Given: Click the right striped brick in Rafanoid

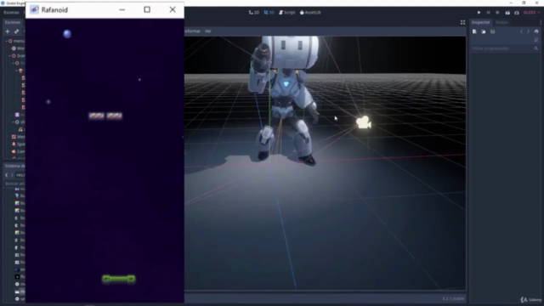Looking at the screenshot, I should (x=115, y=116).
